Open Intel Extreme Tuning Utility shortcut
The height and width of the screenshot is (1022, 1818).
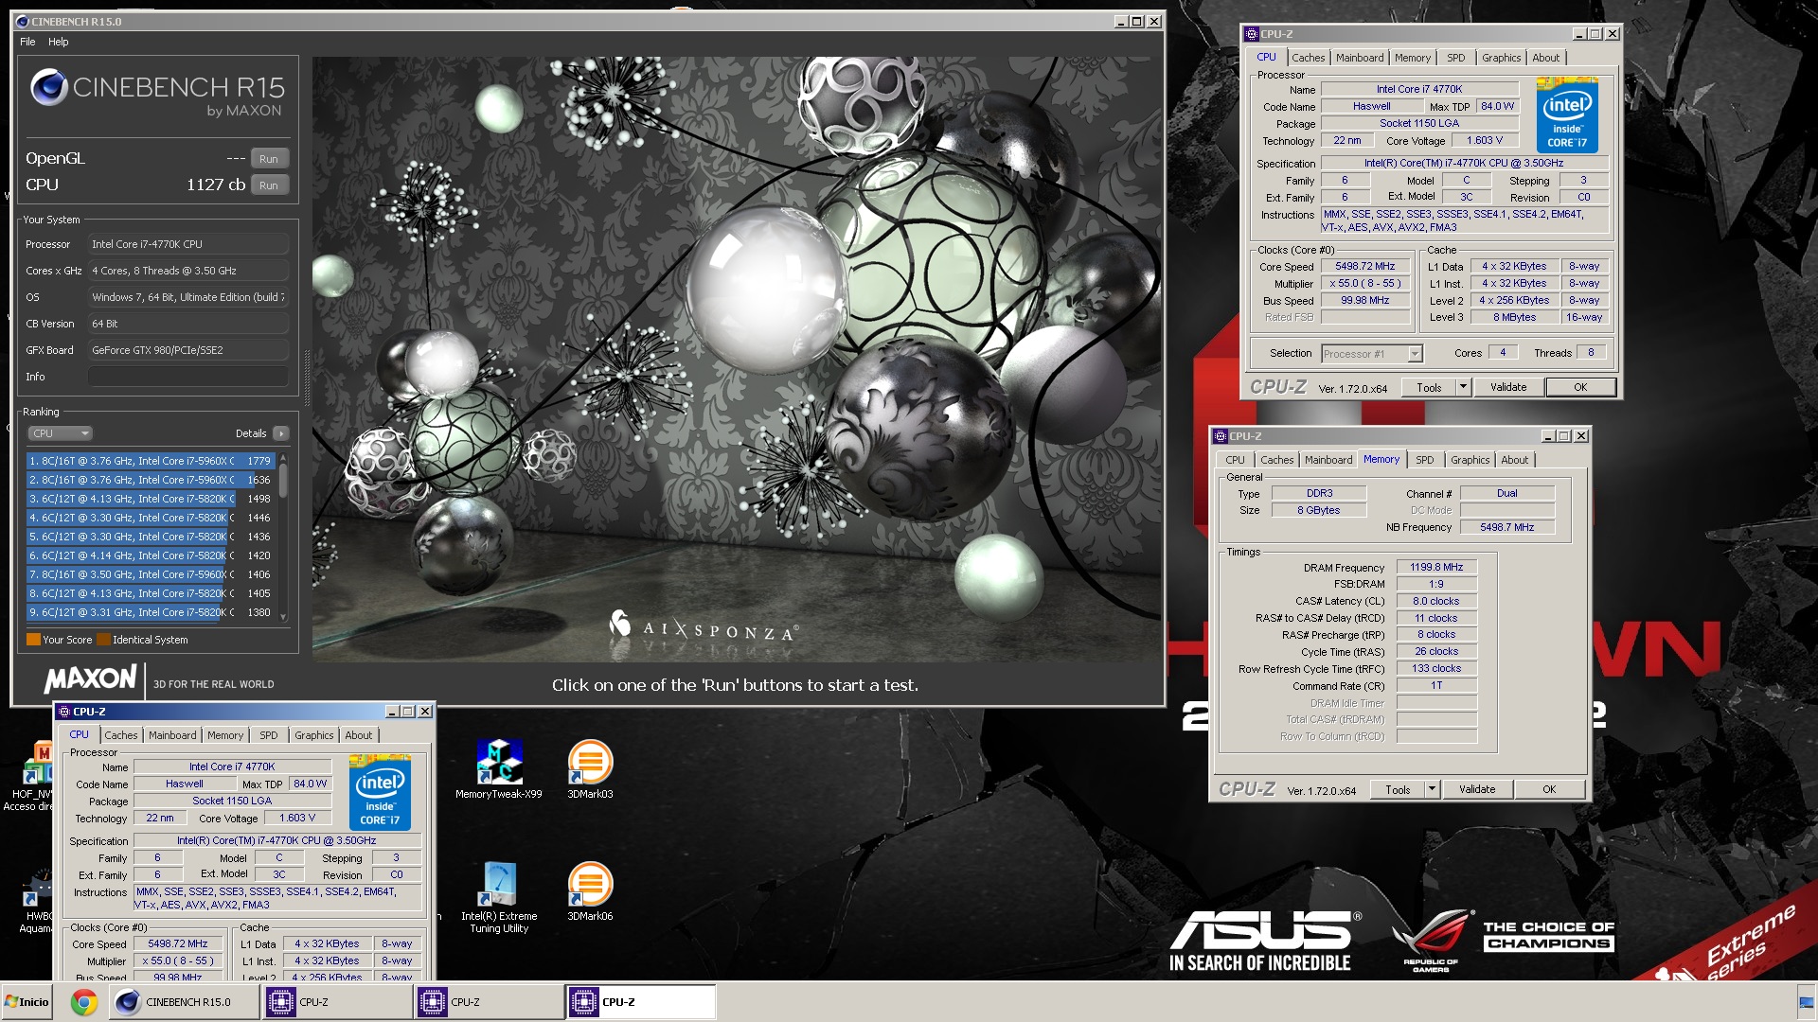[499, 897]
